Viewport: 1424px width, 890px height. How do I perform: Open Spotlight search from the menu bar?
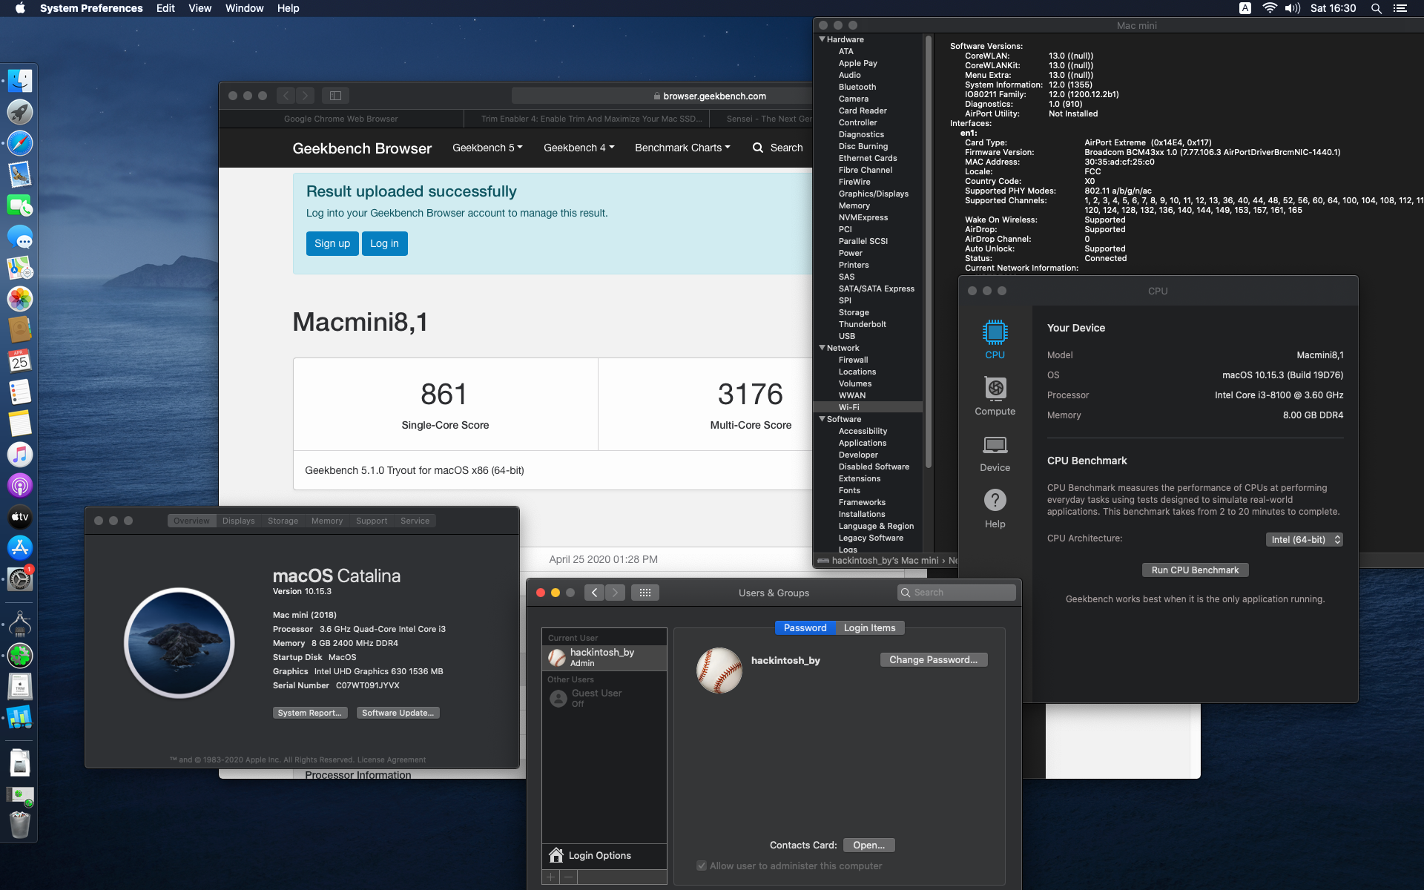(1376, 8)
